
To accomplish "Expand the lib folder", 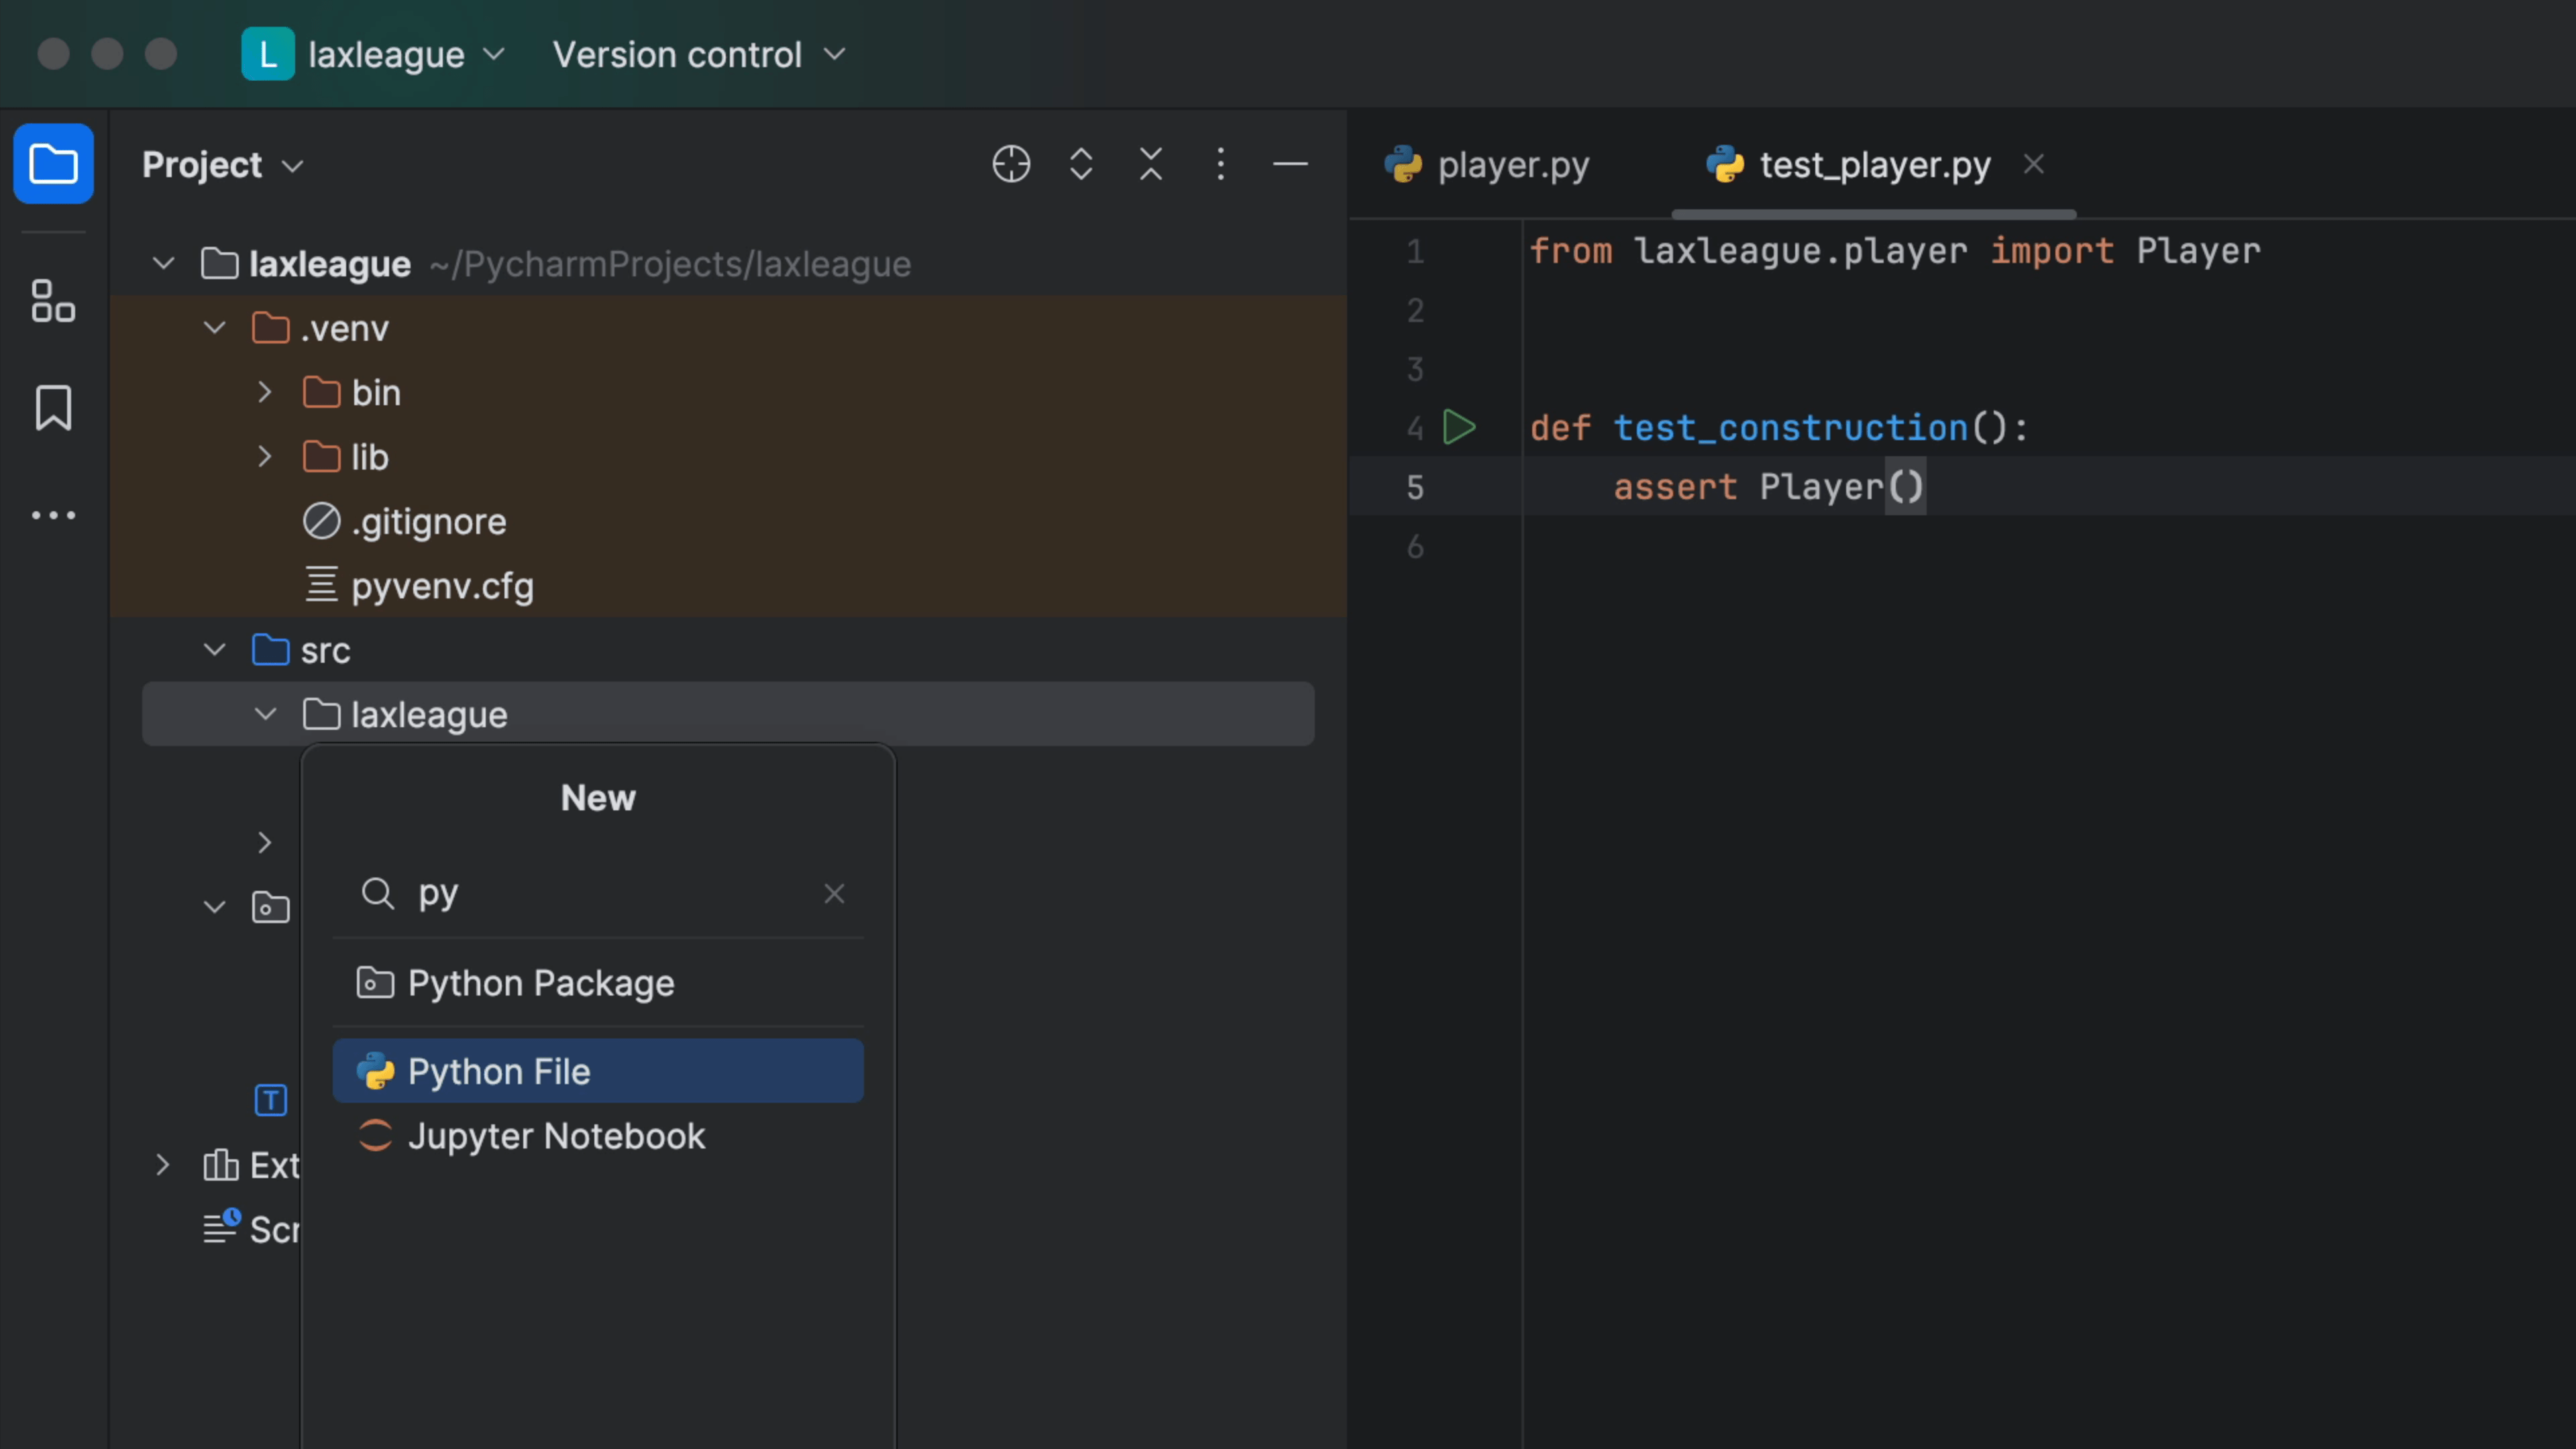I will point(265,457).
